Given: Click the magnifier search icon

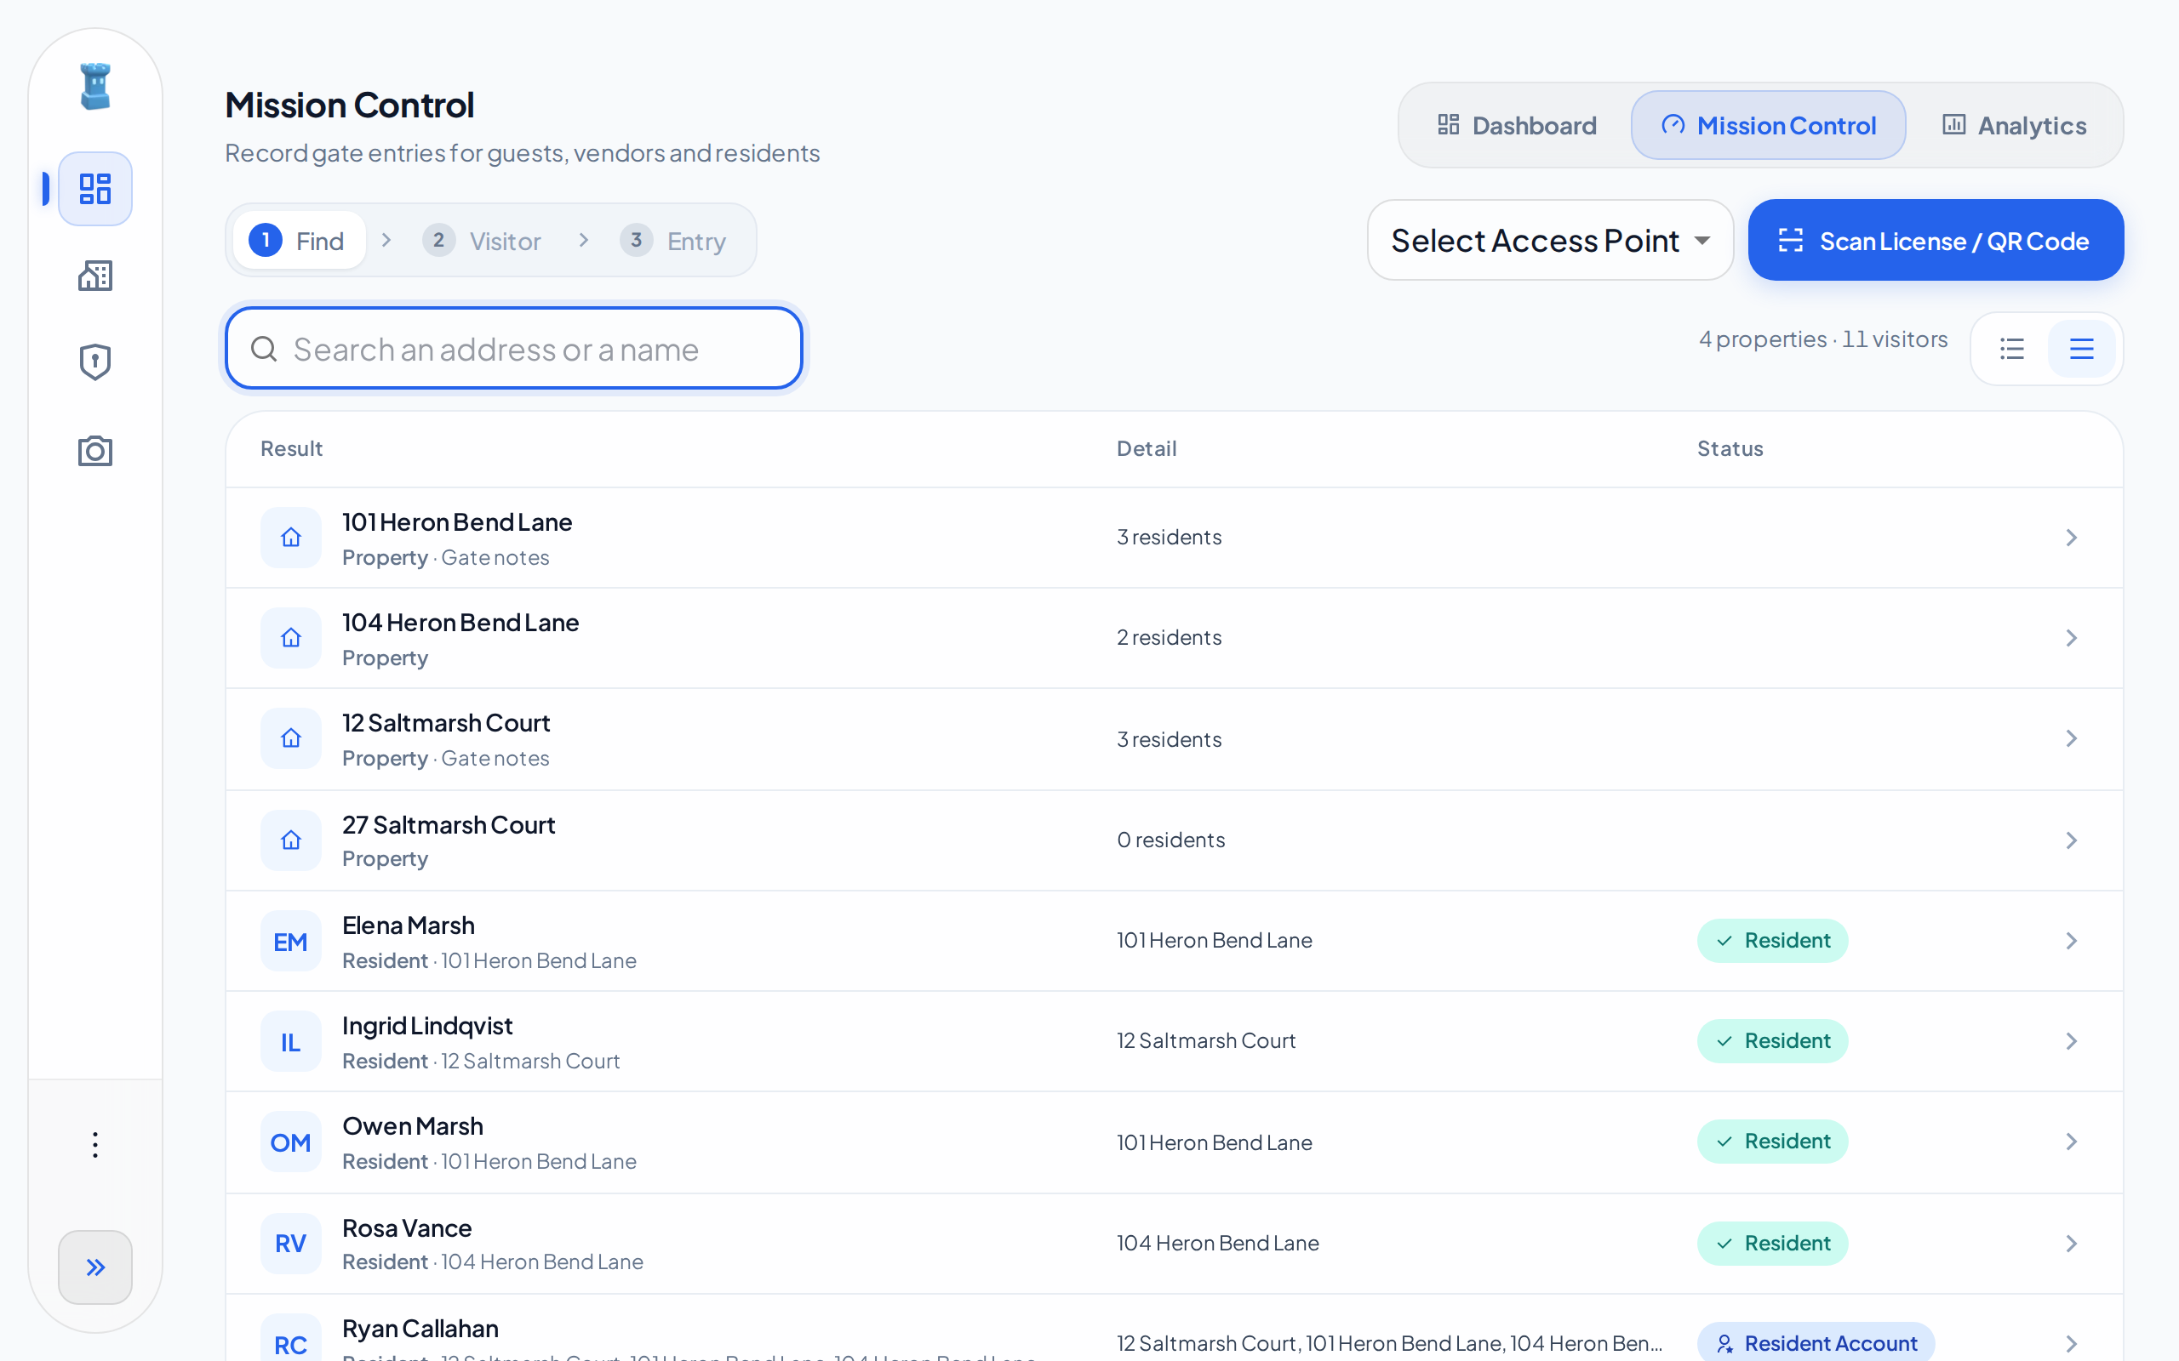Looking at the screenshot, I should click(x=264, y=349).
